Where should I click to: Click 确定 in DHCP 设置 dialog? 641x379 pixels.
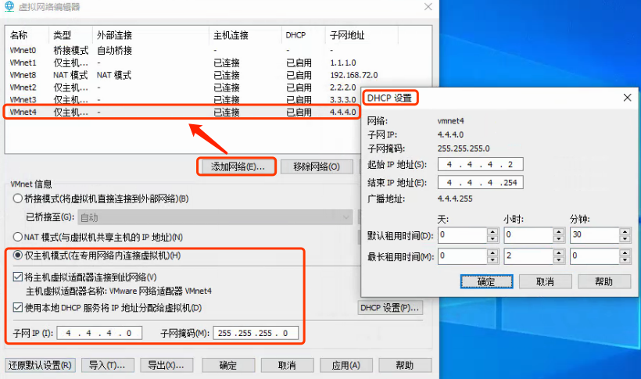(x=486, y=281)
